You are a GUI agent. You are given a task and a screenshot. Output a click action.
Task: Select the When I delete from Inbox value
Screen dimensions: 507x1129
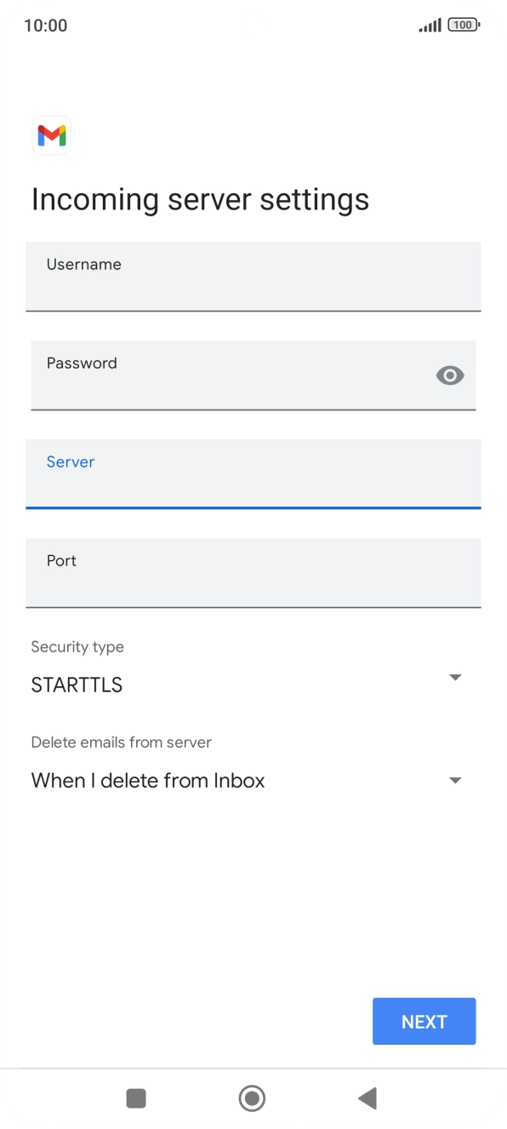pos(147,780)
